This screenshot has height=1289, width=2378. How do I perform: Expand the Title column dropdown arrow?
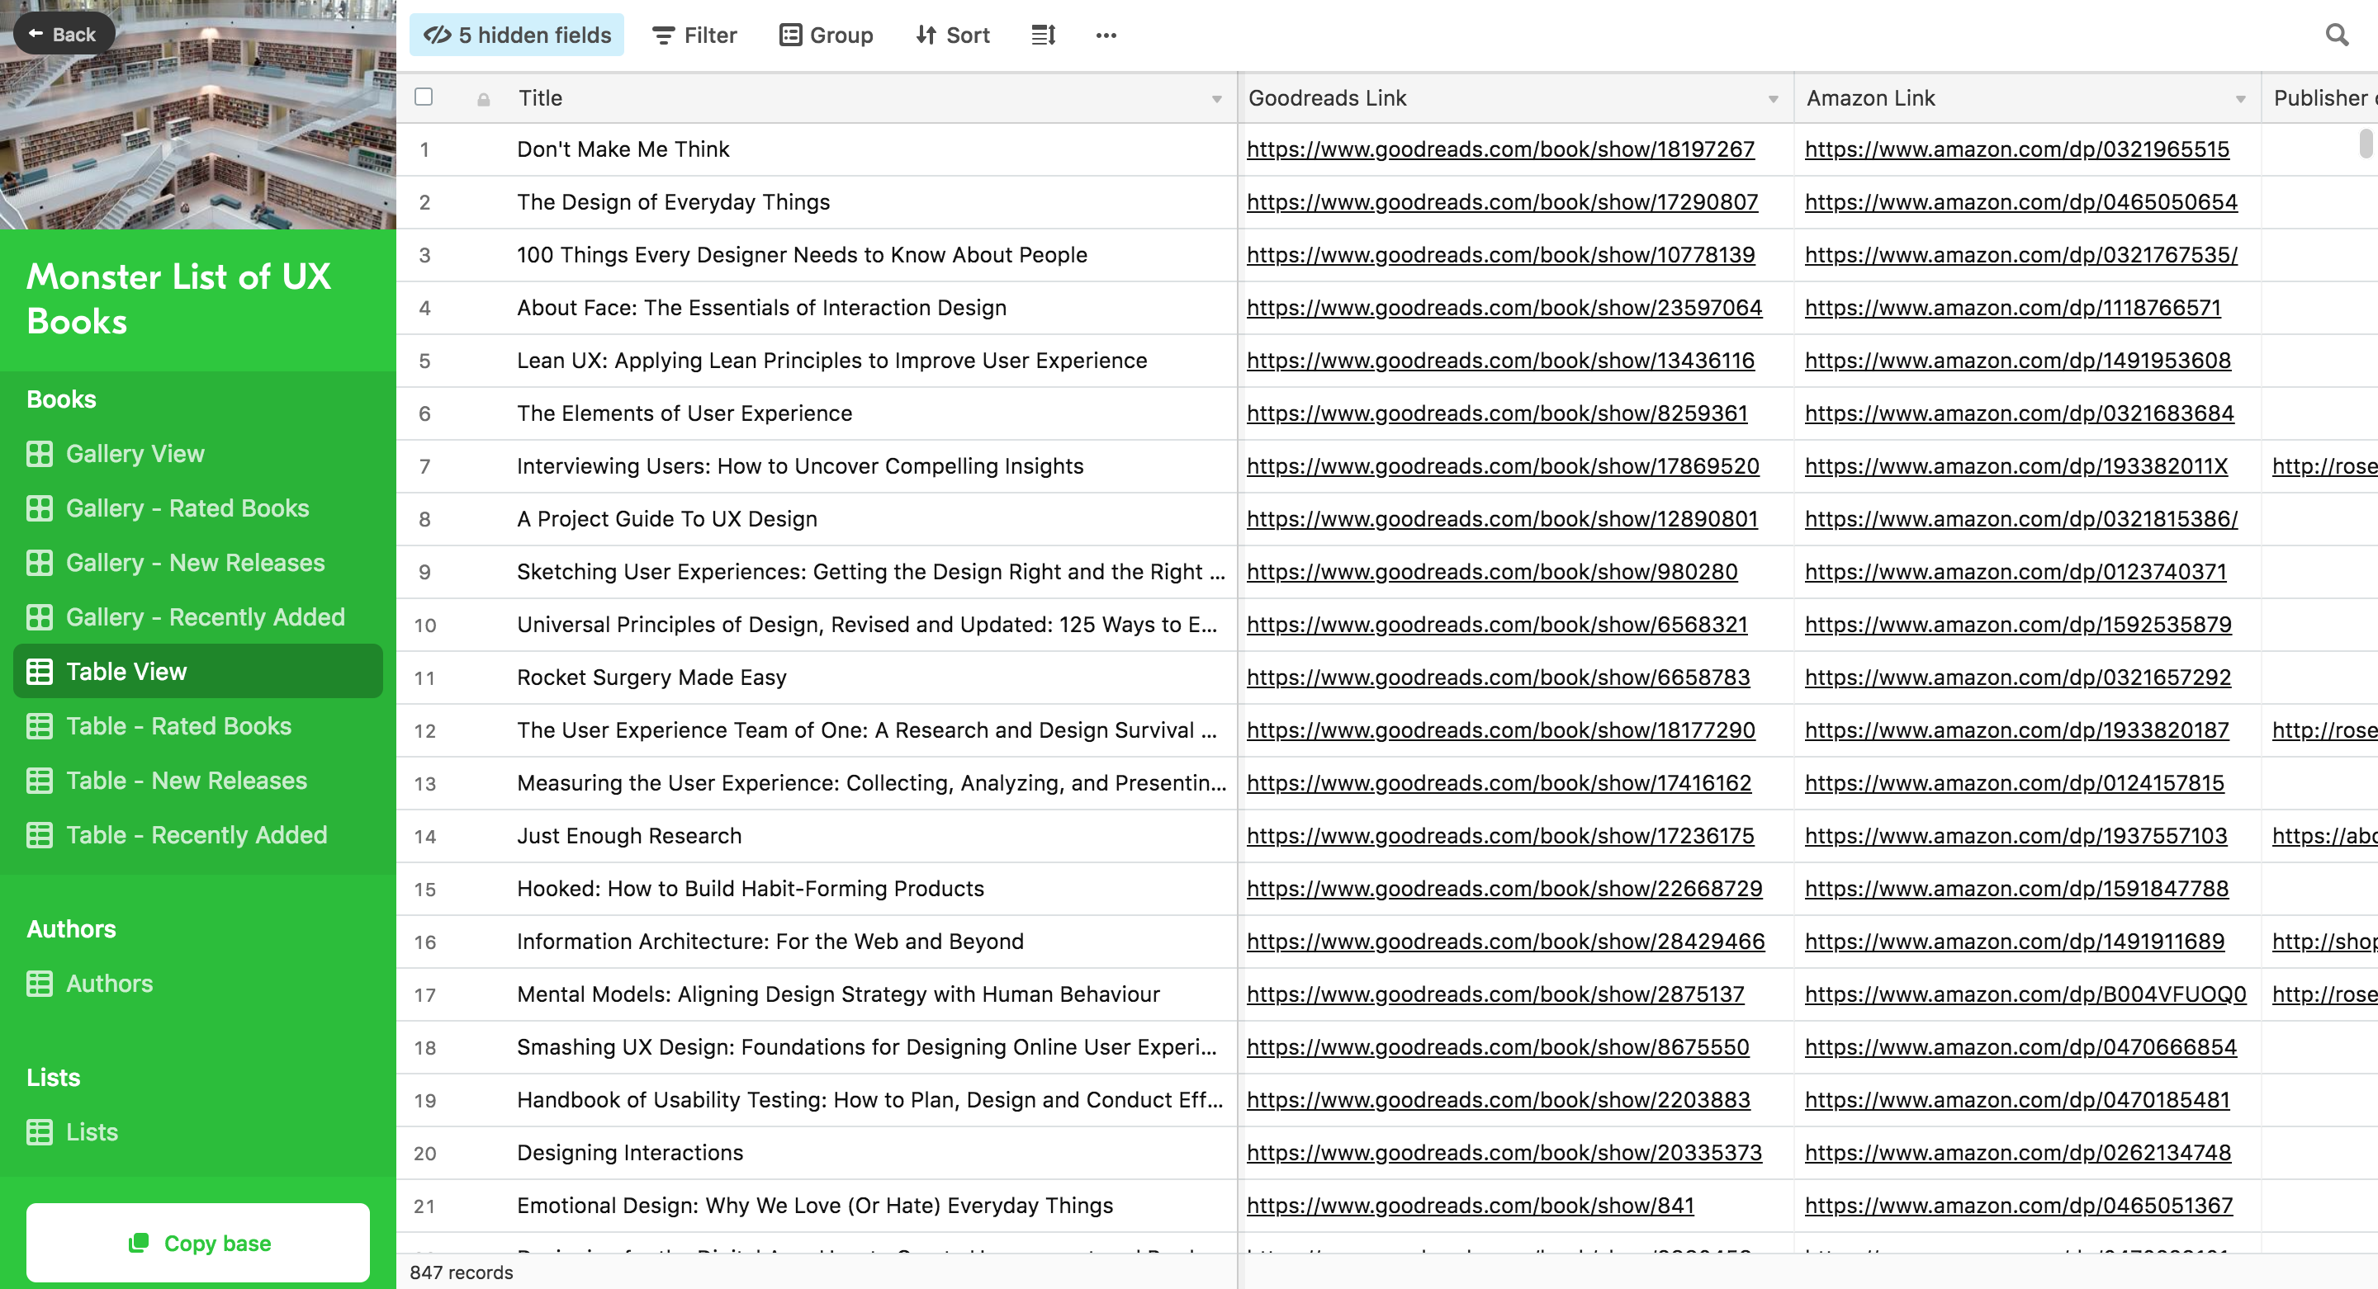(x=1217, y=99)
